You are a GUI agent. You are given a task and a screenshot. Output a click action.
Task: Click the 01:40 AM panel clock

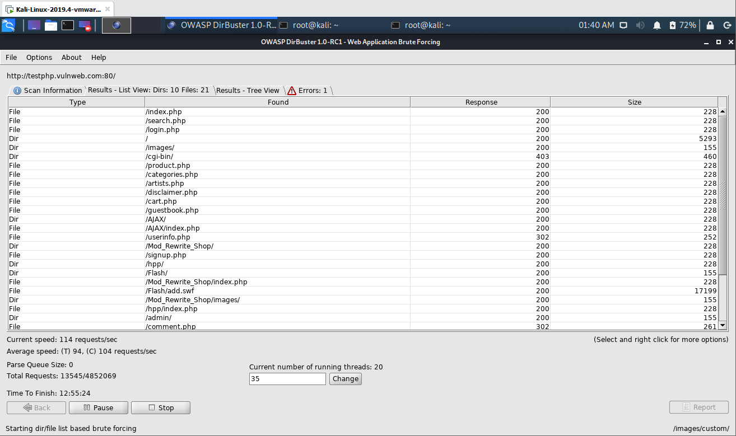coord(596,25)
